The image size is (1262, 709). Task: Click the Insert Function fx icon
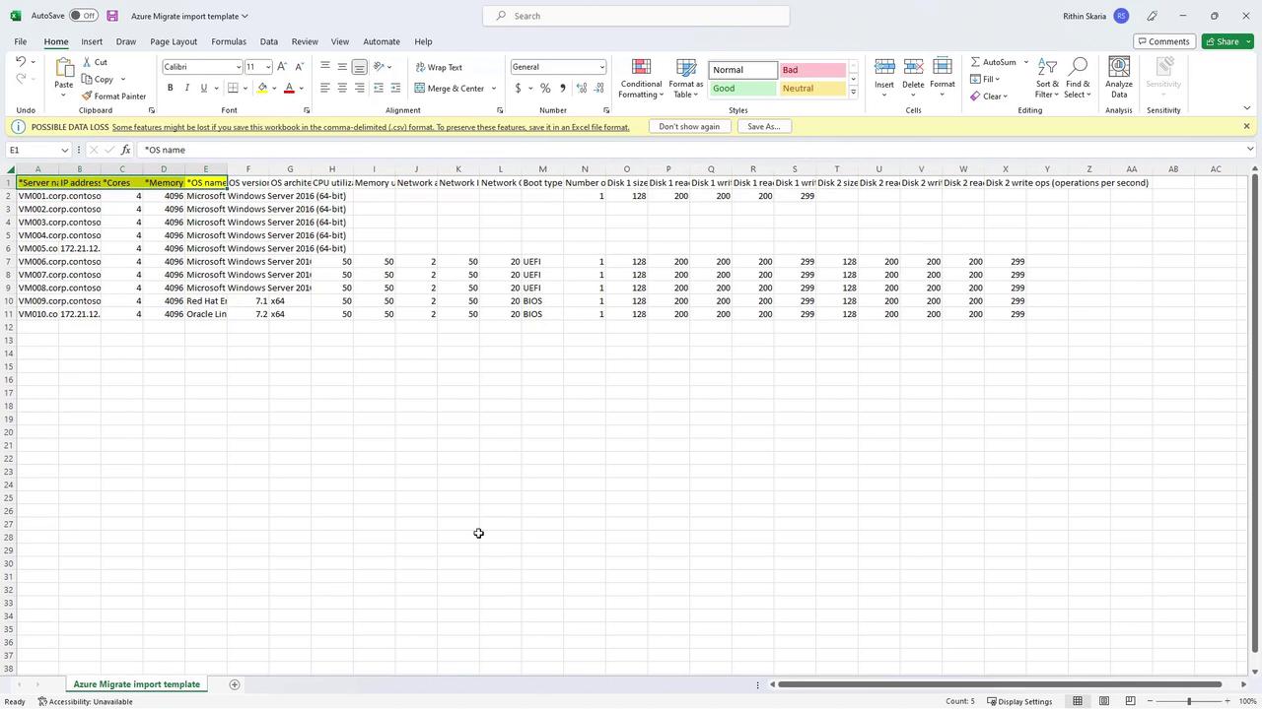coord(125,151)
